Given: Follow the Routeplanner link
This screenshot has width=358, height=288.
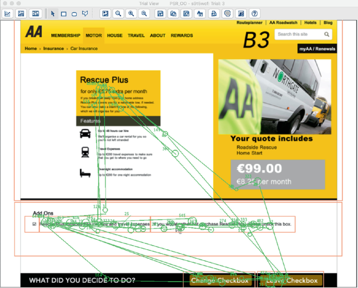Looking at the screenshot, I should click(249, 23).
